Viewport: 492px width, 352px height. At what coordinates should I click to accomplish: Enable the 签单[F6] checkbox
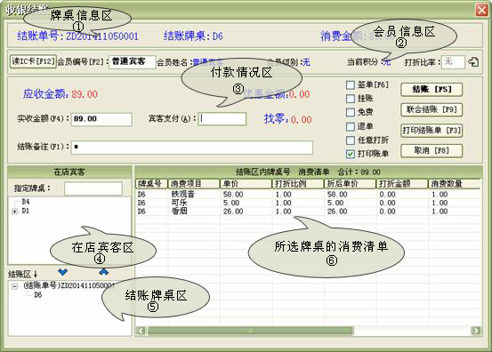pos(351,85)
